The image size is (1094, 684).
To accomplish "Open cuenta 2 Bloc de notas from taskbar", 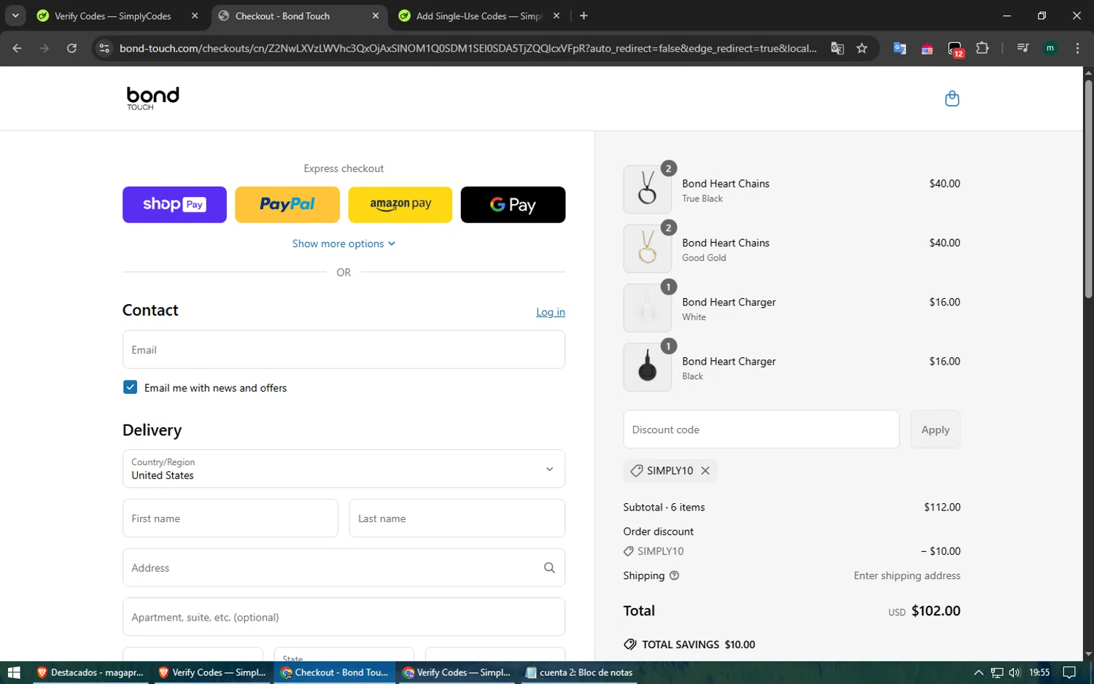I will click(579, 672).
